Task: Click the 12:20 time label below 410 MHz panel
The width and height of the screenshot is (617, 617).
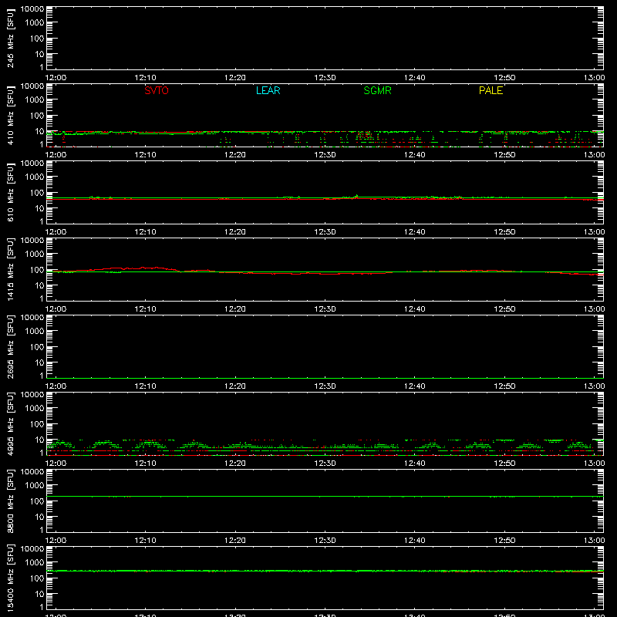Action: [x=235, y=155]
